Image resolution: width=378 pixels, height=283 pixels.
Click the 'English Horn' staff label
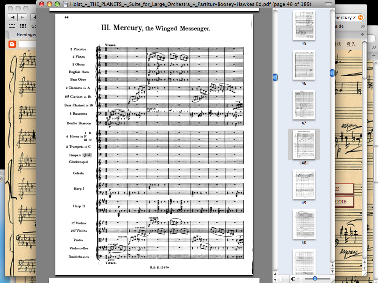[79, 72]
